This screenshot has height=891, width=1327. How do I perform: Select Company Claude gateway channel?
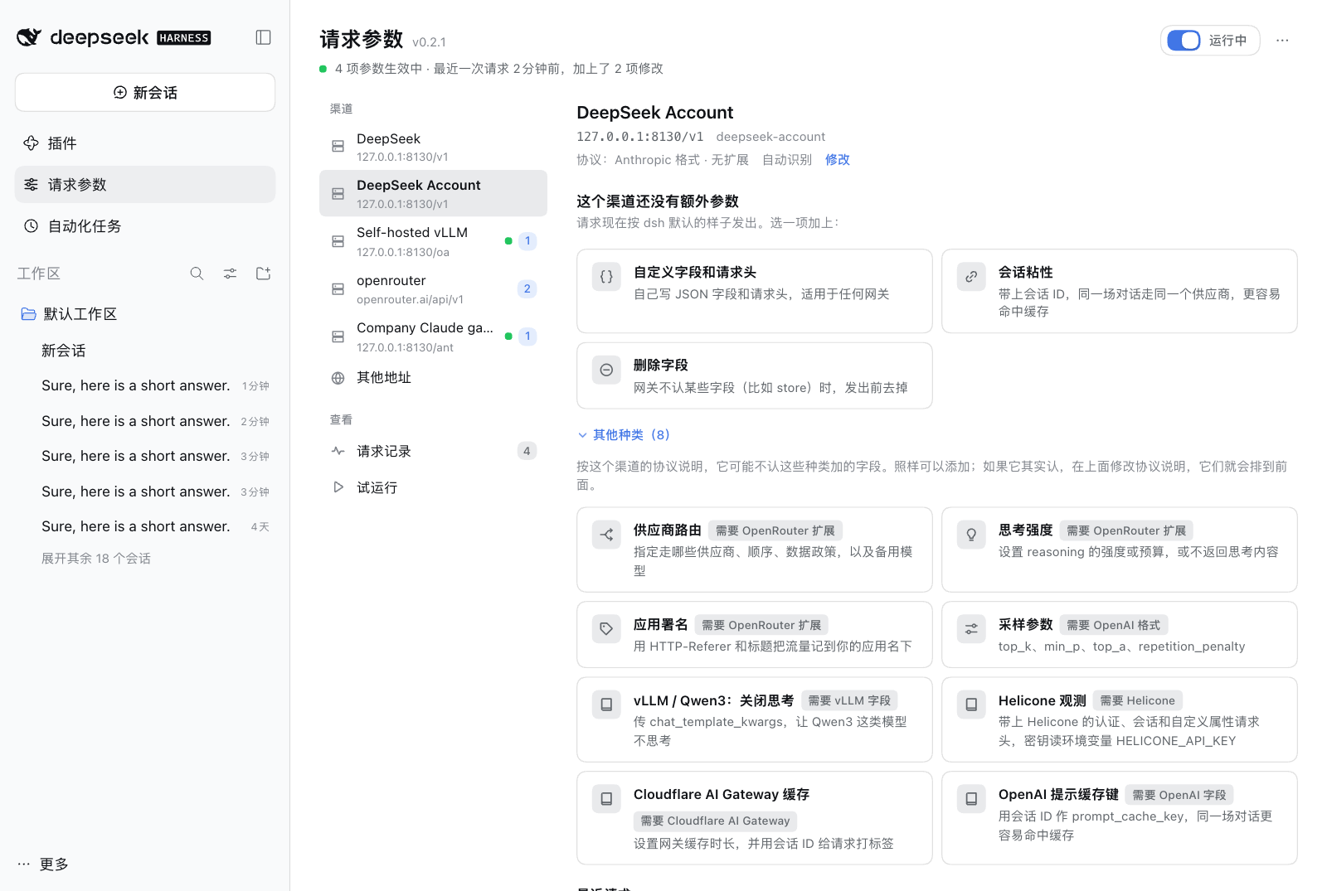point(433,337)
